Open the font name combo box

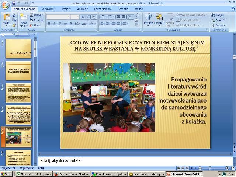point(58,17)
